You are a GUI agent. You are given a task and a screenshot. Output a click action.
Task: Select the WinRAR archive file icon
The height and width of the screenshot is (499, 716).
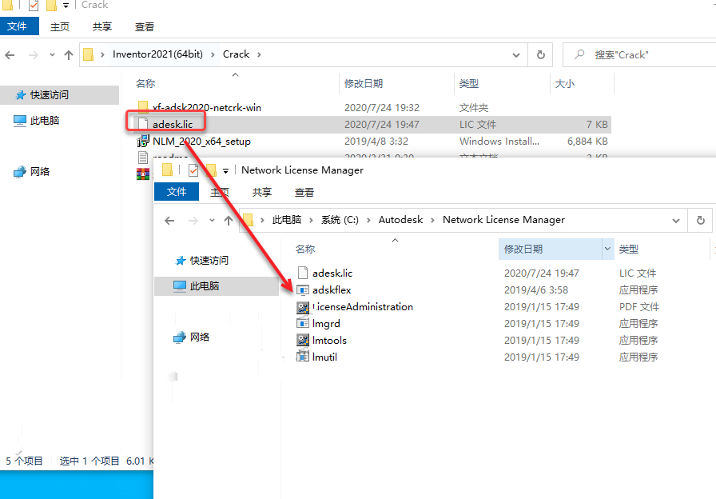(x=143, y=174)
